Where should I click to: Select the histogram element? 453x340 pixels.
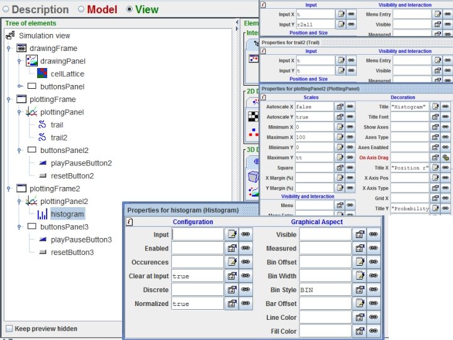coord(67,214)
